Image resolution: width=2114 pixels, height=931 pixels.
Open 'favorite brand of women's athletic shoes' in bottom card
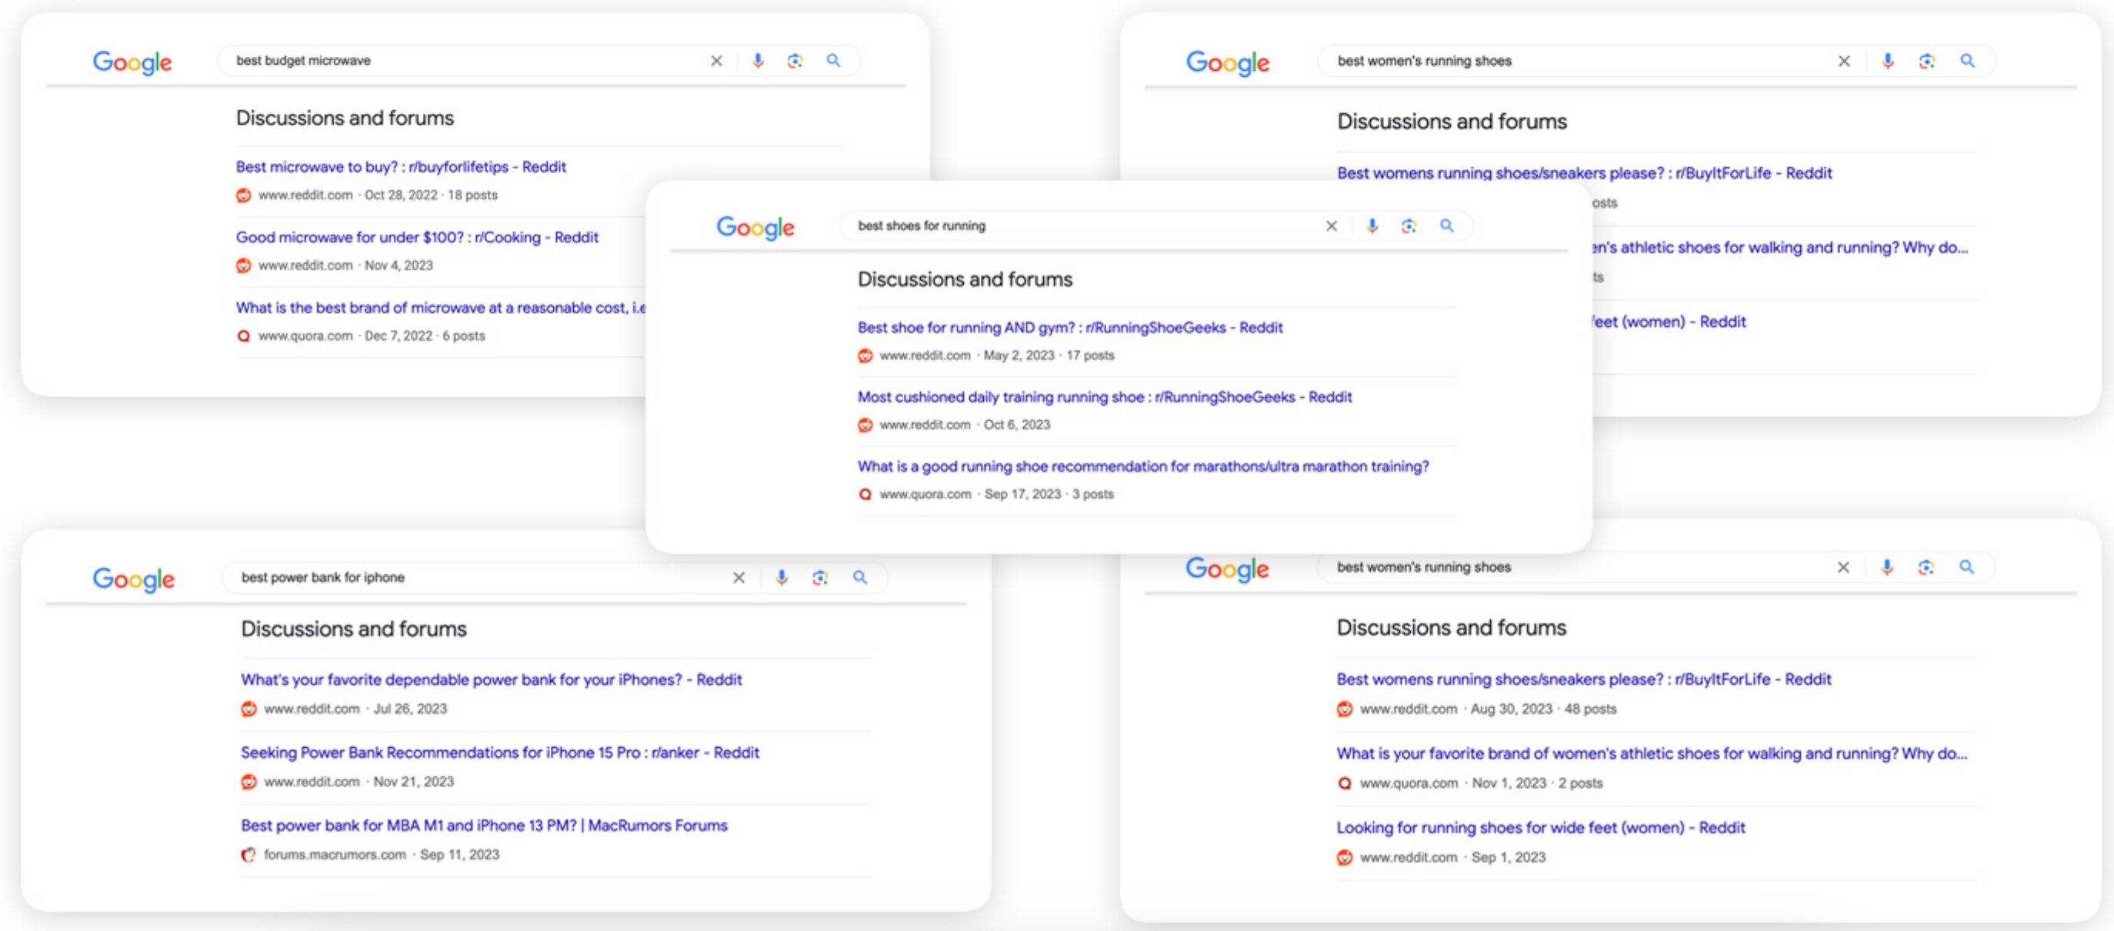point(1651,754)
